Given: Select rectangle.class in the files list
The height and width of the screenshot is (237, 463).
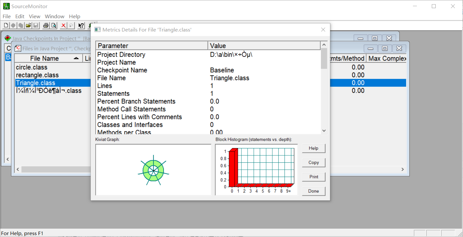Looking at the screenshot, I should pyautogui.click(x=37, y=75).
